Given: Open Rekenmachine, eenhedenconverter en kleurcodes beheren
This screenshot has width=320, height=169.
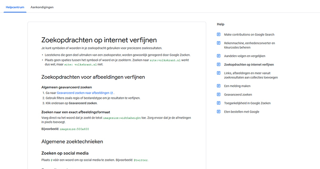Looking at the screenshot, I should click(x=249, y=45).
